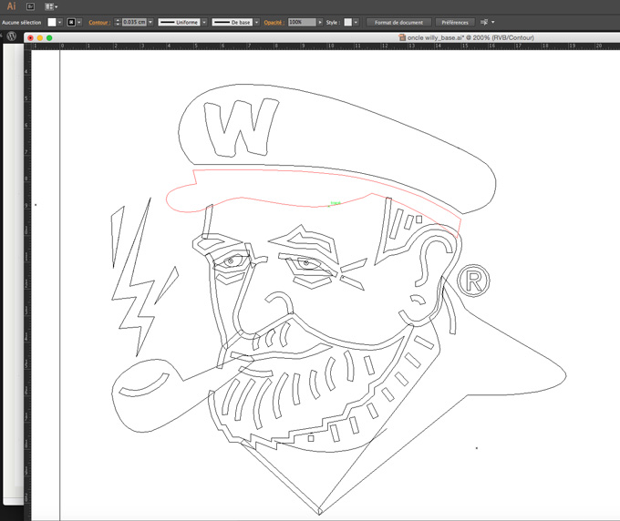Click the black stroke color swatch
The width and height of the screenshot is (620, 521).
pos(71,22)
